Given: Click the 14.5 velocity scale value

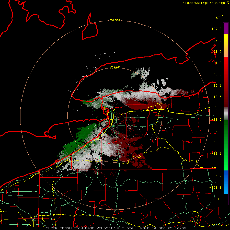Looking at the screenshot, I should point(217,97).
